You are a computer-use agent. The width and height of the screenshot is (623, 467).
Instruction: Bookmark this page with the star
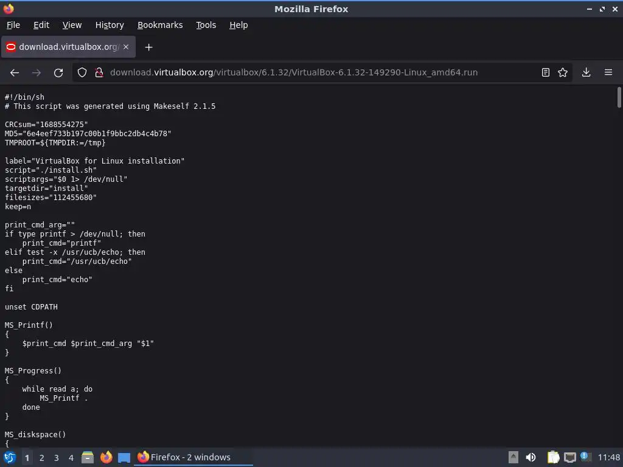563,73
